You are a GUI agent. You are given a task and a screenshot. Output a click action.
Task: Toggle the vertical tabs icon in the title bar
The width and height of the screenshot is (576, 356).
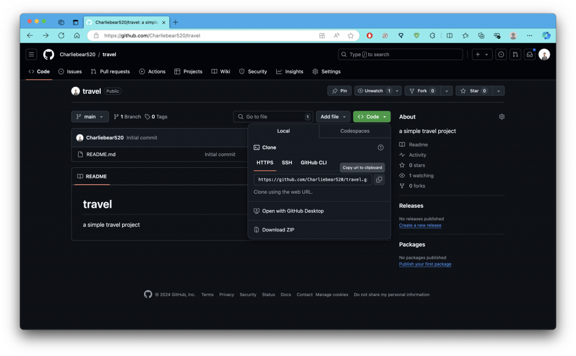(x=75, y=22)
